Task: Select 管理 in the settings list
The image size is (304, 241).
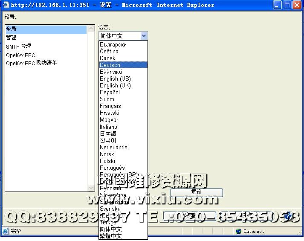Action: pyautogui.click(x=46, y=38)
